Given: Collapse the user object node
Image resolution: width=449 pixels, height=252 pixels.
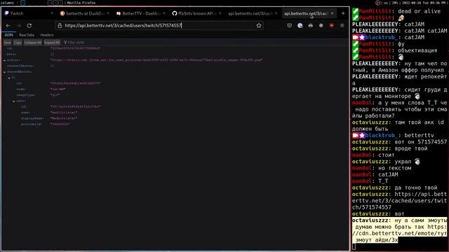Looking at the screenshot, I should 14,101.
